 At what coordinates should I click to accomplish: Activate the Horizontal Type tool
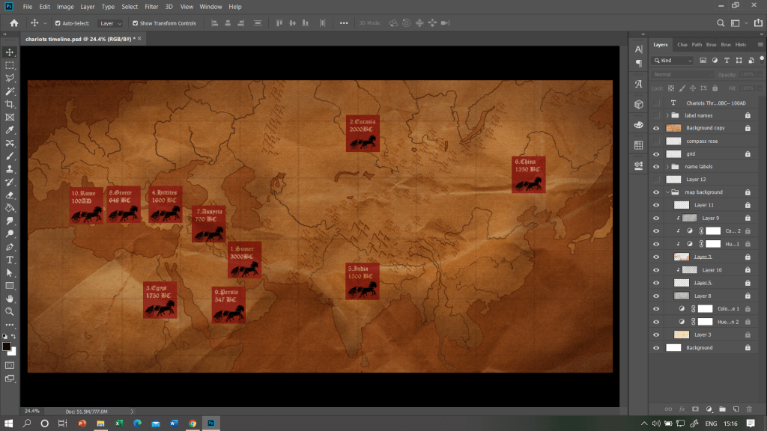tap(10, 260)
